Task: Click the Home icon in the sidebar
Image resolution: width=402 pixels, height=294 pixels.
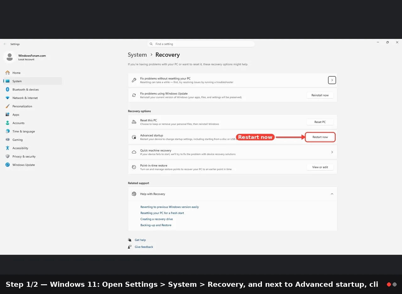Action: tap(8, 73)
